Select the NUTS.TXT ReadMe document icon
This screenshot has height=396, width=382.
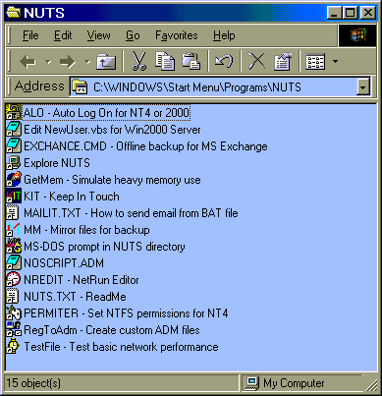click(x=14, y=296)
